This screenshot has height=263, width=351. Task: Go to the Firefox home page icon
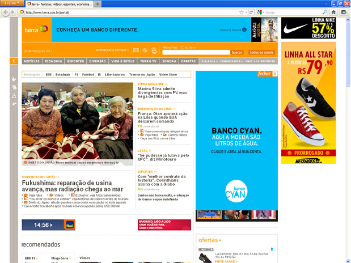coord(333,12)
